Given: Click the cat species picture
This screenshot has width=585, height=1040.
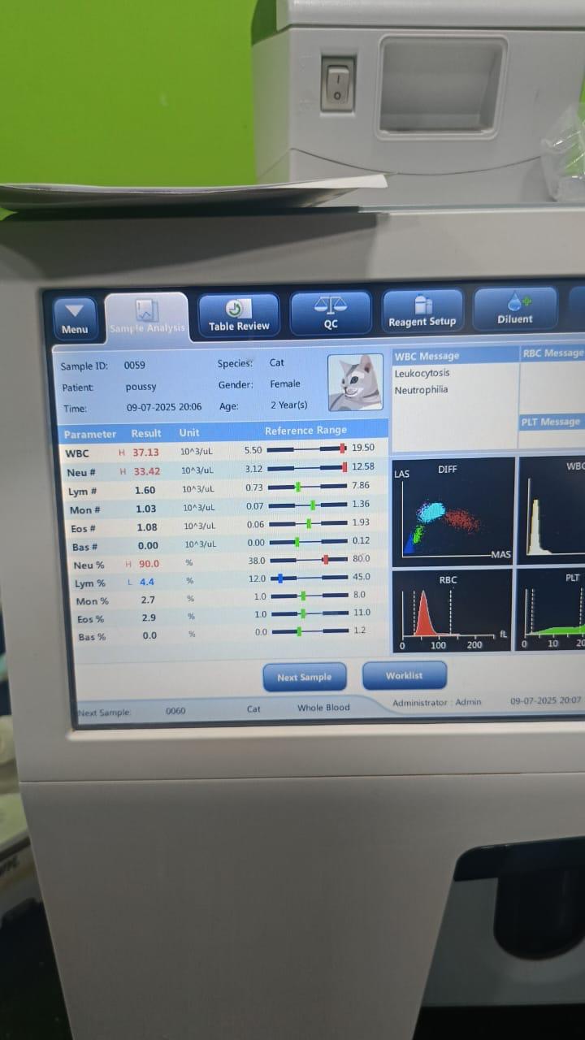Looking at the screenshot, I should click(x=355, y=382).
